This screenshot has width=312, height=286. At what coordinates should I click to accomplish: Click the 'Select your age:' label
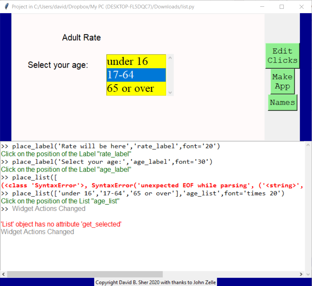tap(58, 65)
